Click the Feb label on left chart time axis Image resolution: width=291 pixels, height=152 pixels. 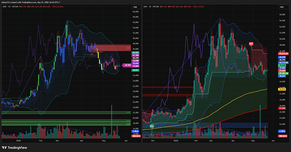(x=40, y=141)
